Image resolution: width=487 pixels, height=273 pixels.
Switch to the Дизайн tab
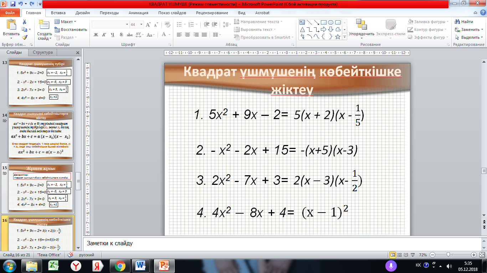pyautogui.click(x=83, y=13)
